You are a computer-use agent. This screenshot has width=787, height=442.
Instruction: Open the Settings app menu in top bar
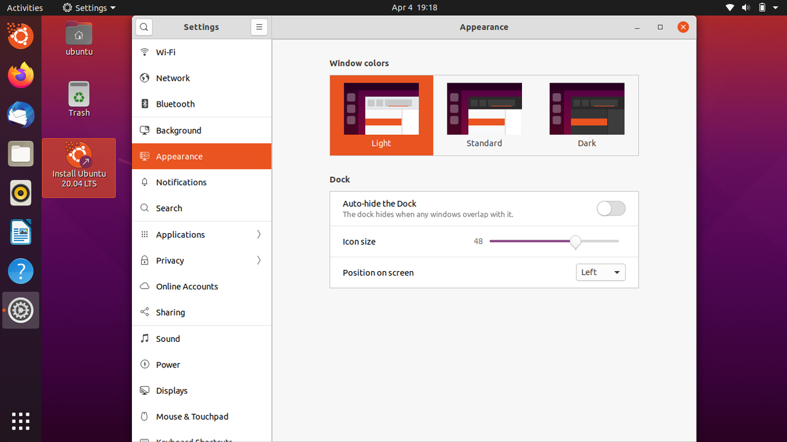click(x=89, y=8)
